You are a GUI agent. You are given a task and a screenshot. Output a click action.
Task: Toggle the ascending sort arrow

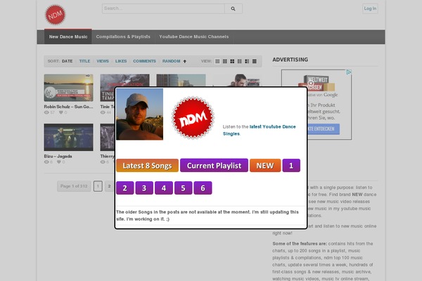184,61
